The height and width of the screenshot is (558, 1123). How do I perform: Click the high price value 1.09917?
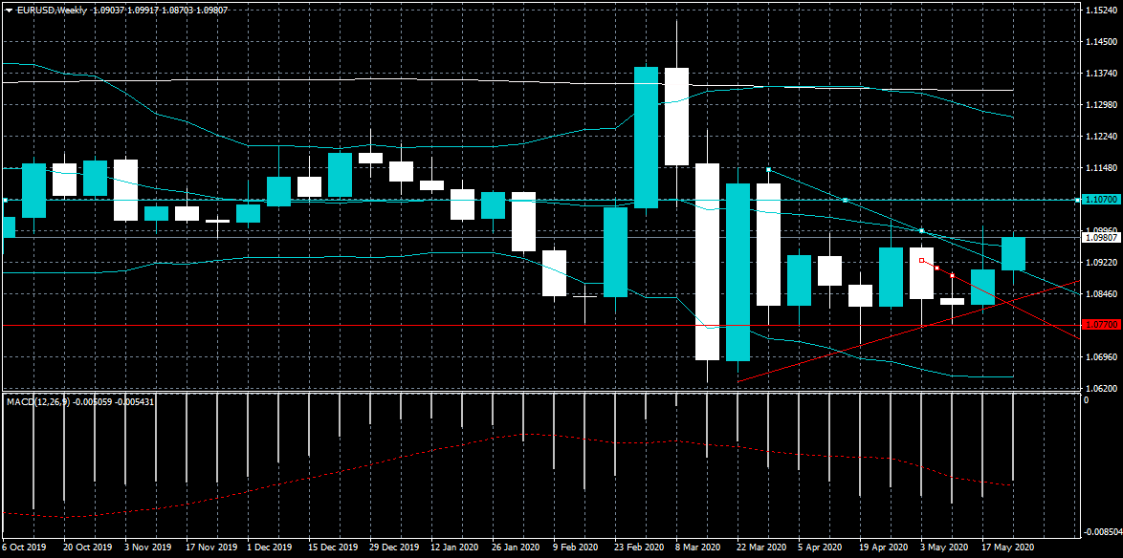pos(143,11)
